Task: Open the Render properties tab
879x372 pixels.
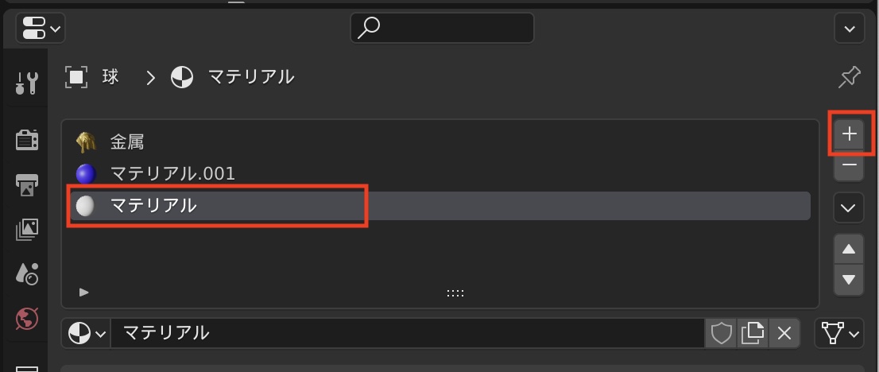Action: pos(27,140)
